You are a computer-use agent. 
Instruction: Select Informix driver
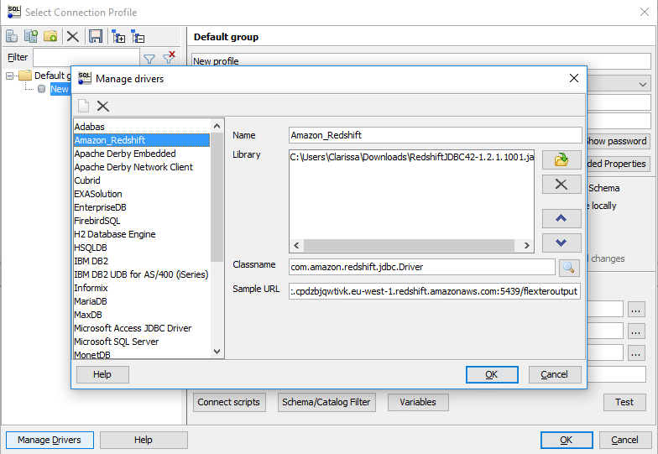pos(142,288)
